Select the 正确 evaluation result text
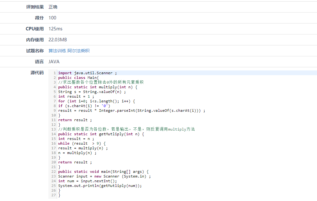Viewport: 317px width, 201px height. pyautogui.click(x=53, y=7)
